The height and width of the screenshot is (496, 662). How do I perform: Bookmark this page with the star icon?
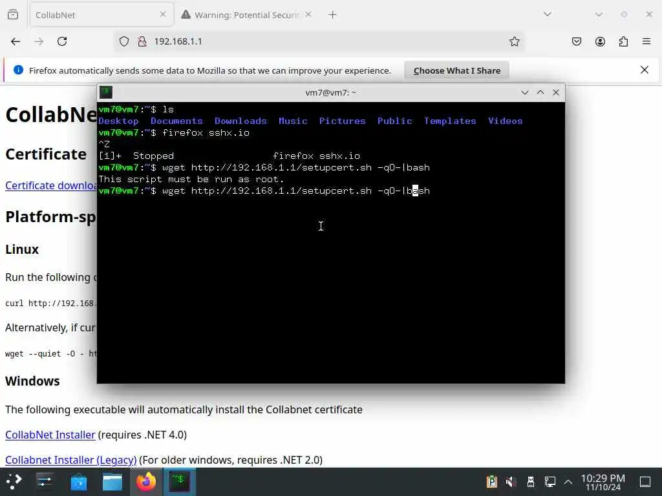click(514, 41)
